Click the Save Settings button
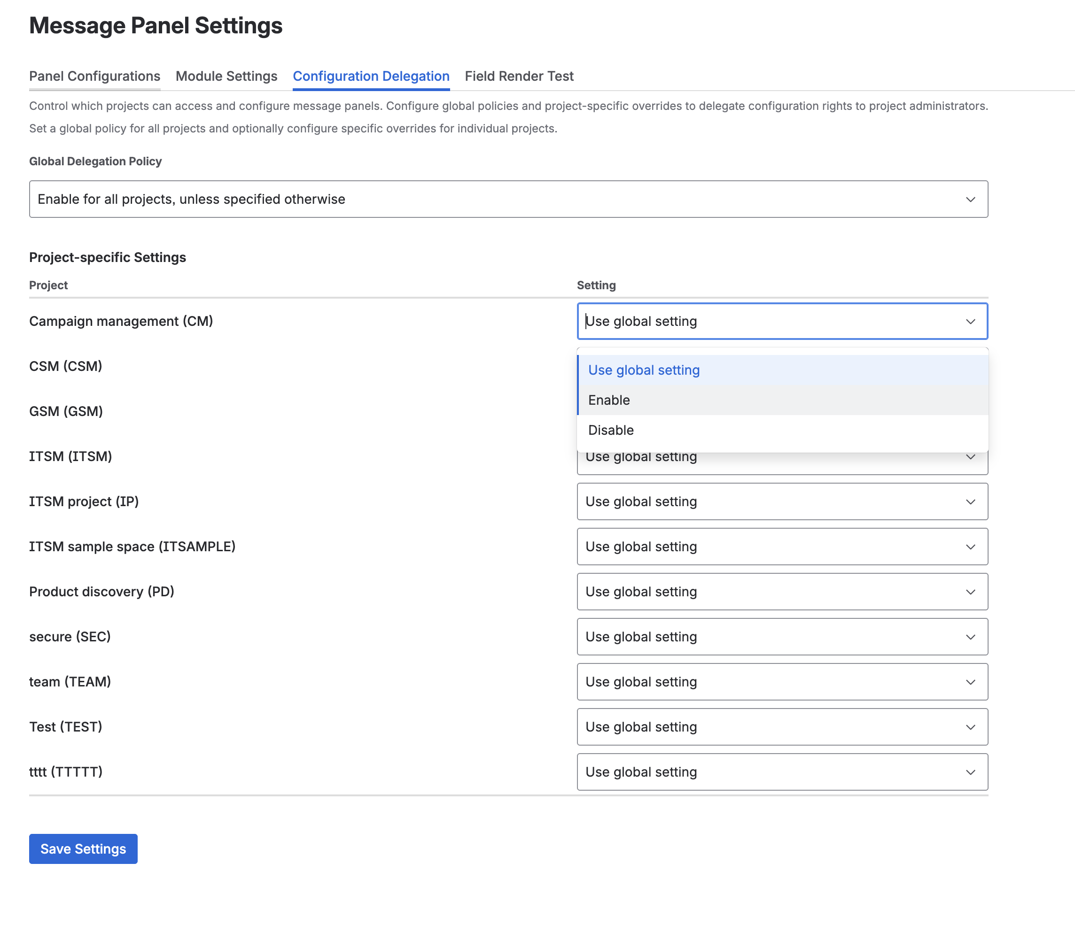Screen dimensions: 1075x940 point(83,848)
